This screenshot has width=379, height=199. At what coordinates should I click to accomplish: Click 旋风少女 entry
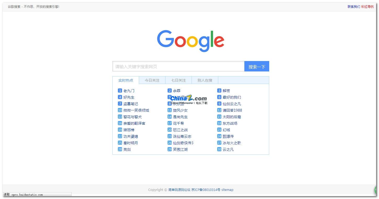tap(180, 110)
